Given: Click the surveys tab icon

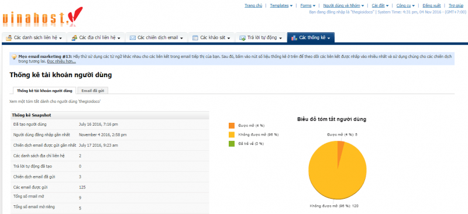Looking at the screenshot, I should click(195, 38).
